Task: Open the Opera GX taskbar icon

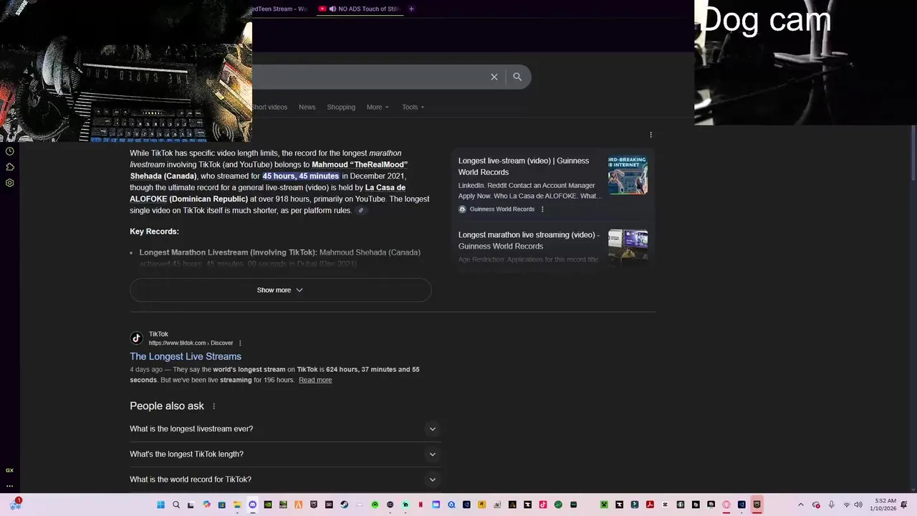Action: pyautogui.click(x=726, y=505)
